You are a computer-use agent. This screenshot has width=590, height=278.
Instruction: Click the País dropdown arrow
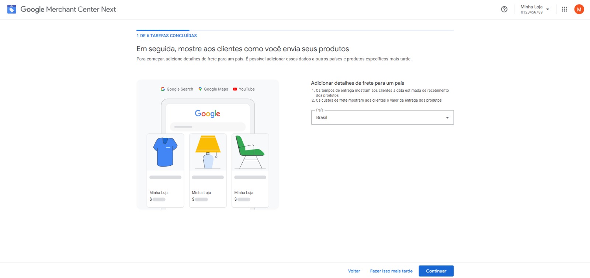[x=447, y=118]
